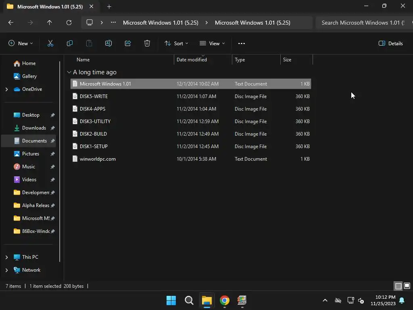Open taskbar Search
This screenshot has height=310, width=413.
click(189, 300)
